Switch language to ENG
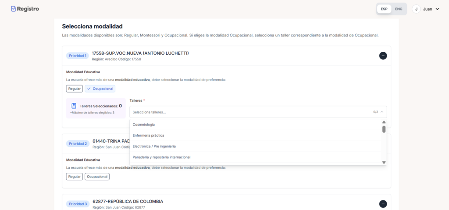The width and height of the screenshot is (449, 210). point(399,9)
